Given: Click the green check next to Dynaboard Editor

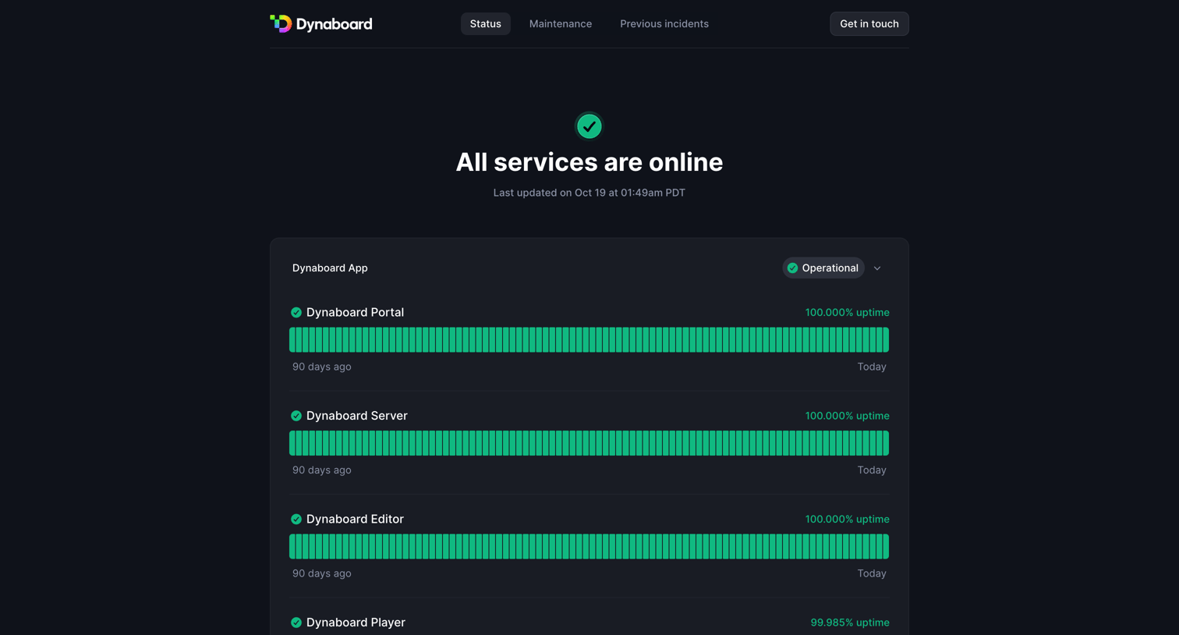Looking at the screenshot, I should pyautogui.click(x=296, y=520).
